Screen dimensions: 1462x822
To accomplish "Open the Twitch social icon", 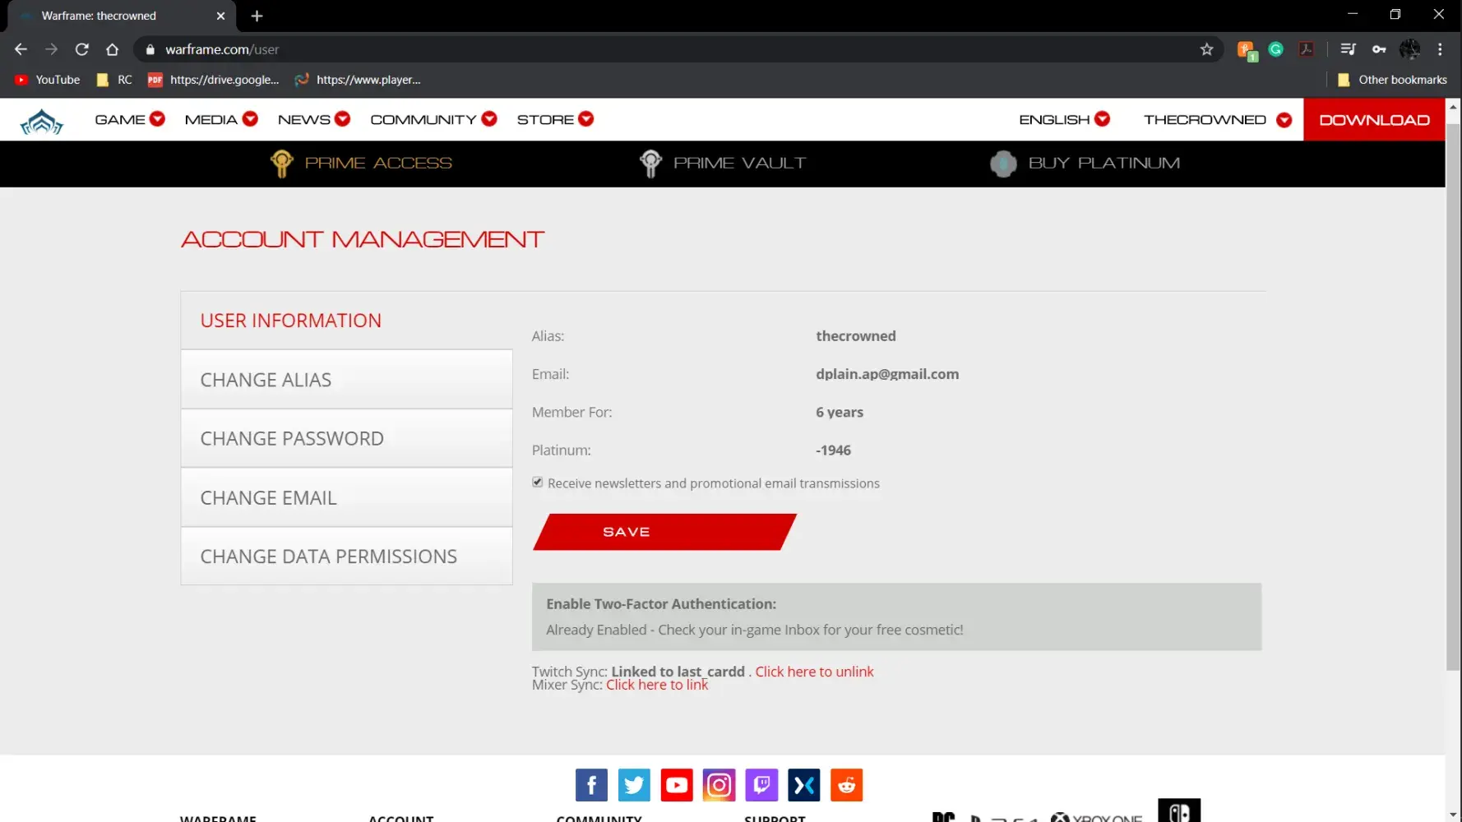I will tap(761, 785).
